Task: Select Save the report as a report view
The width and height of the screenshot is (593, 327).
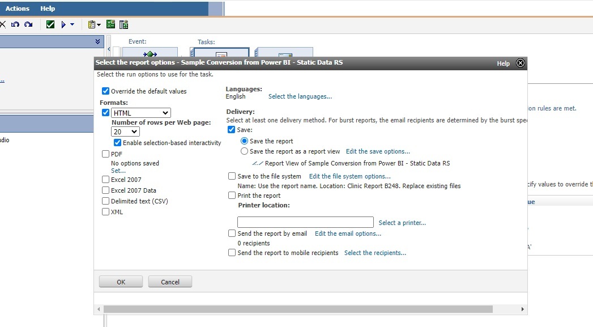Action: (x=245, y=151)
